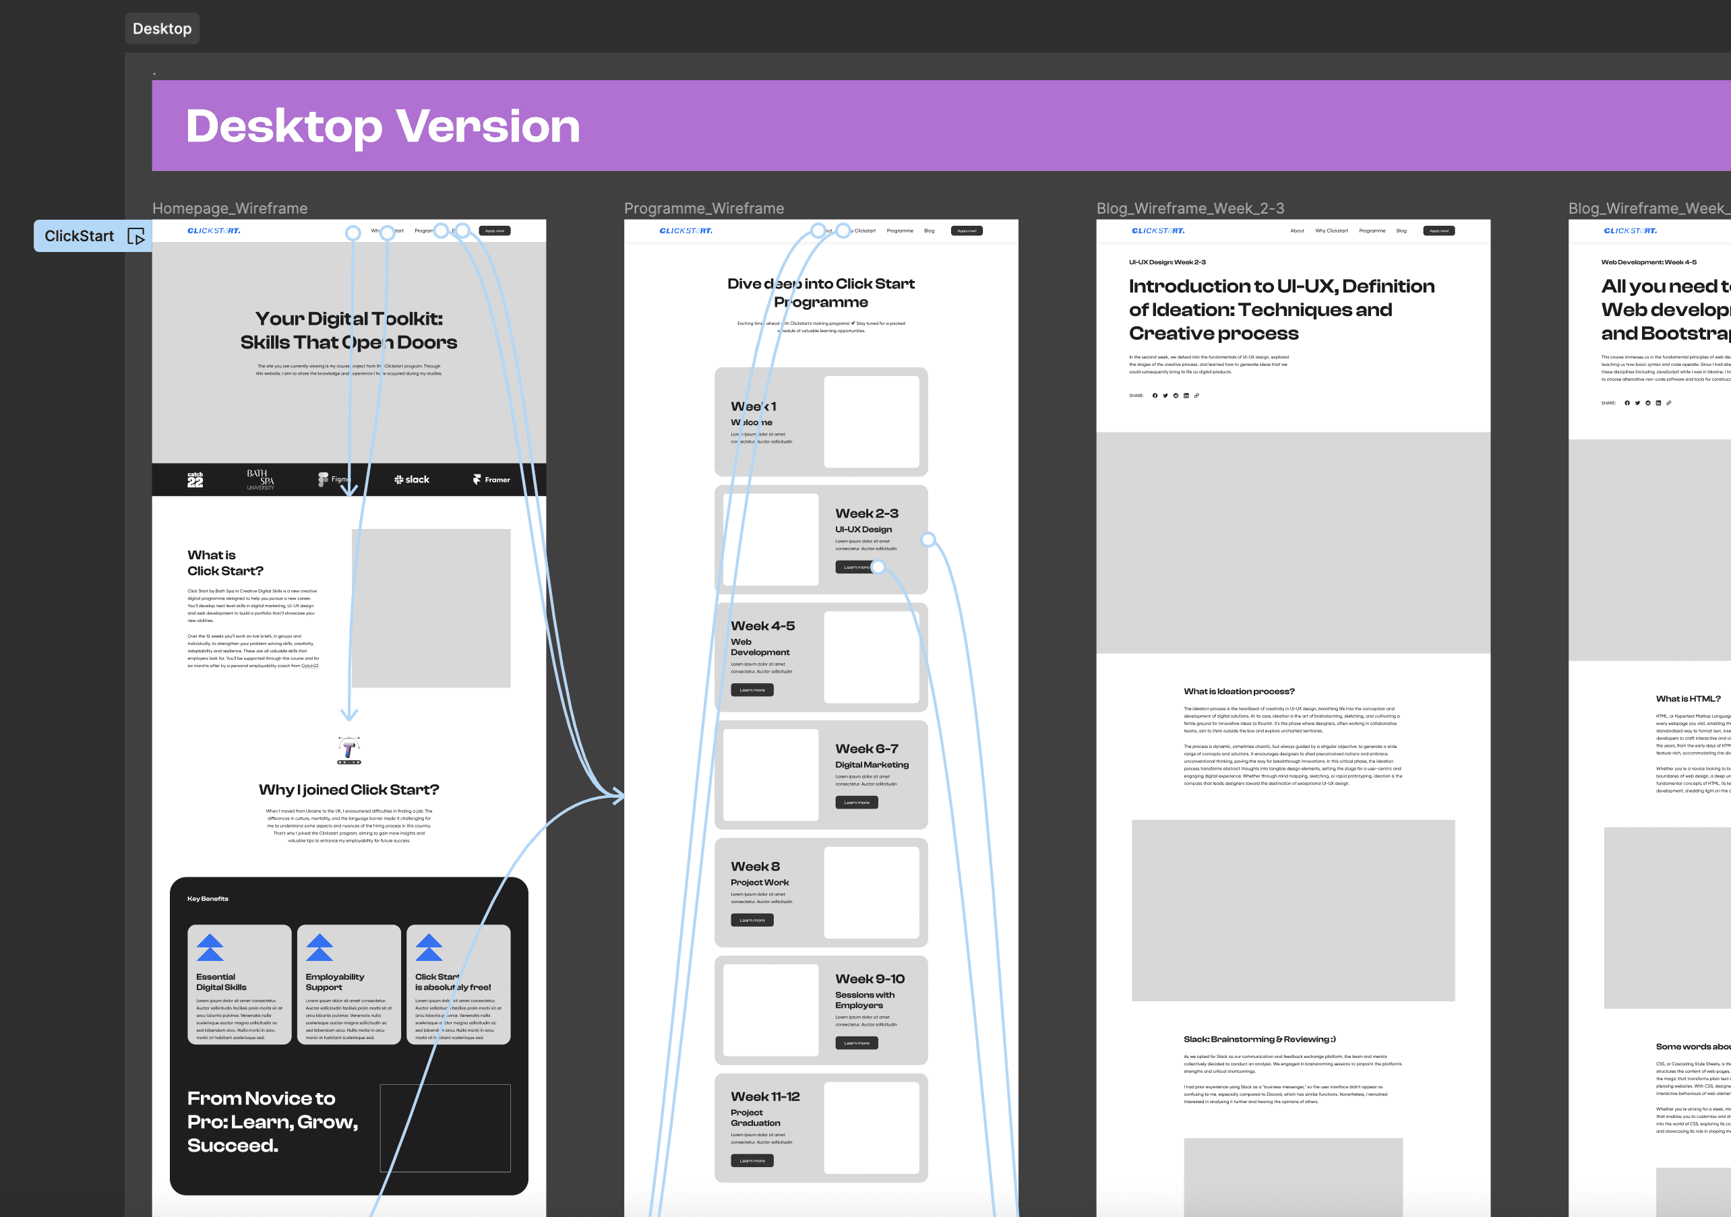Viewport: 1731px width, 1217px height.
Task: Select the What is Click Start image placeholder
Action: click(x=431, y=608)
